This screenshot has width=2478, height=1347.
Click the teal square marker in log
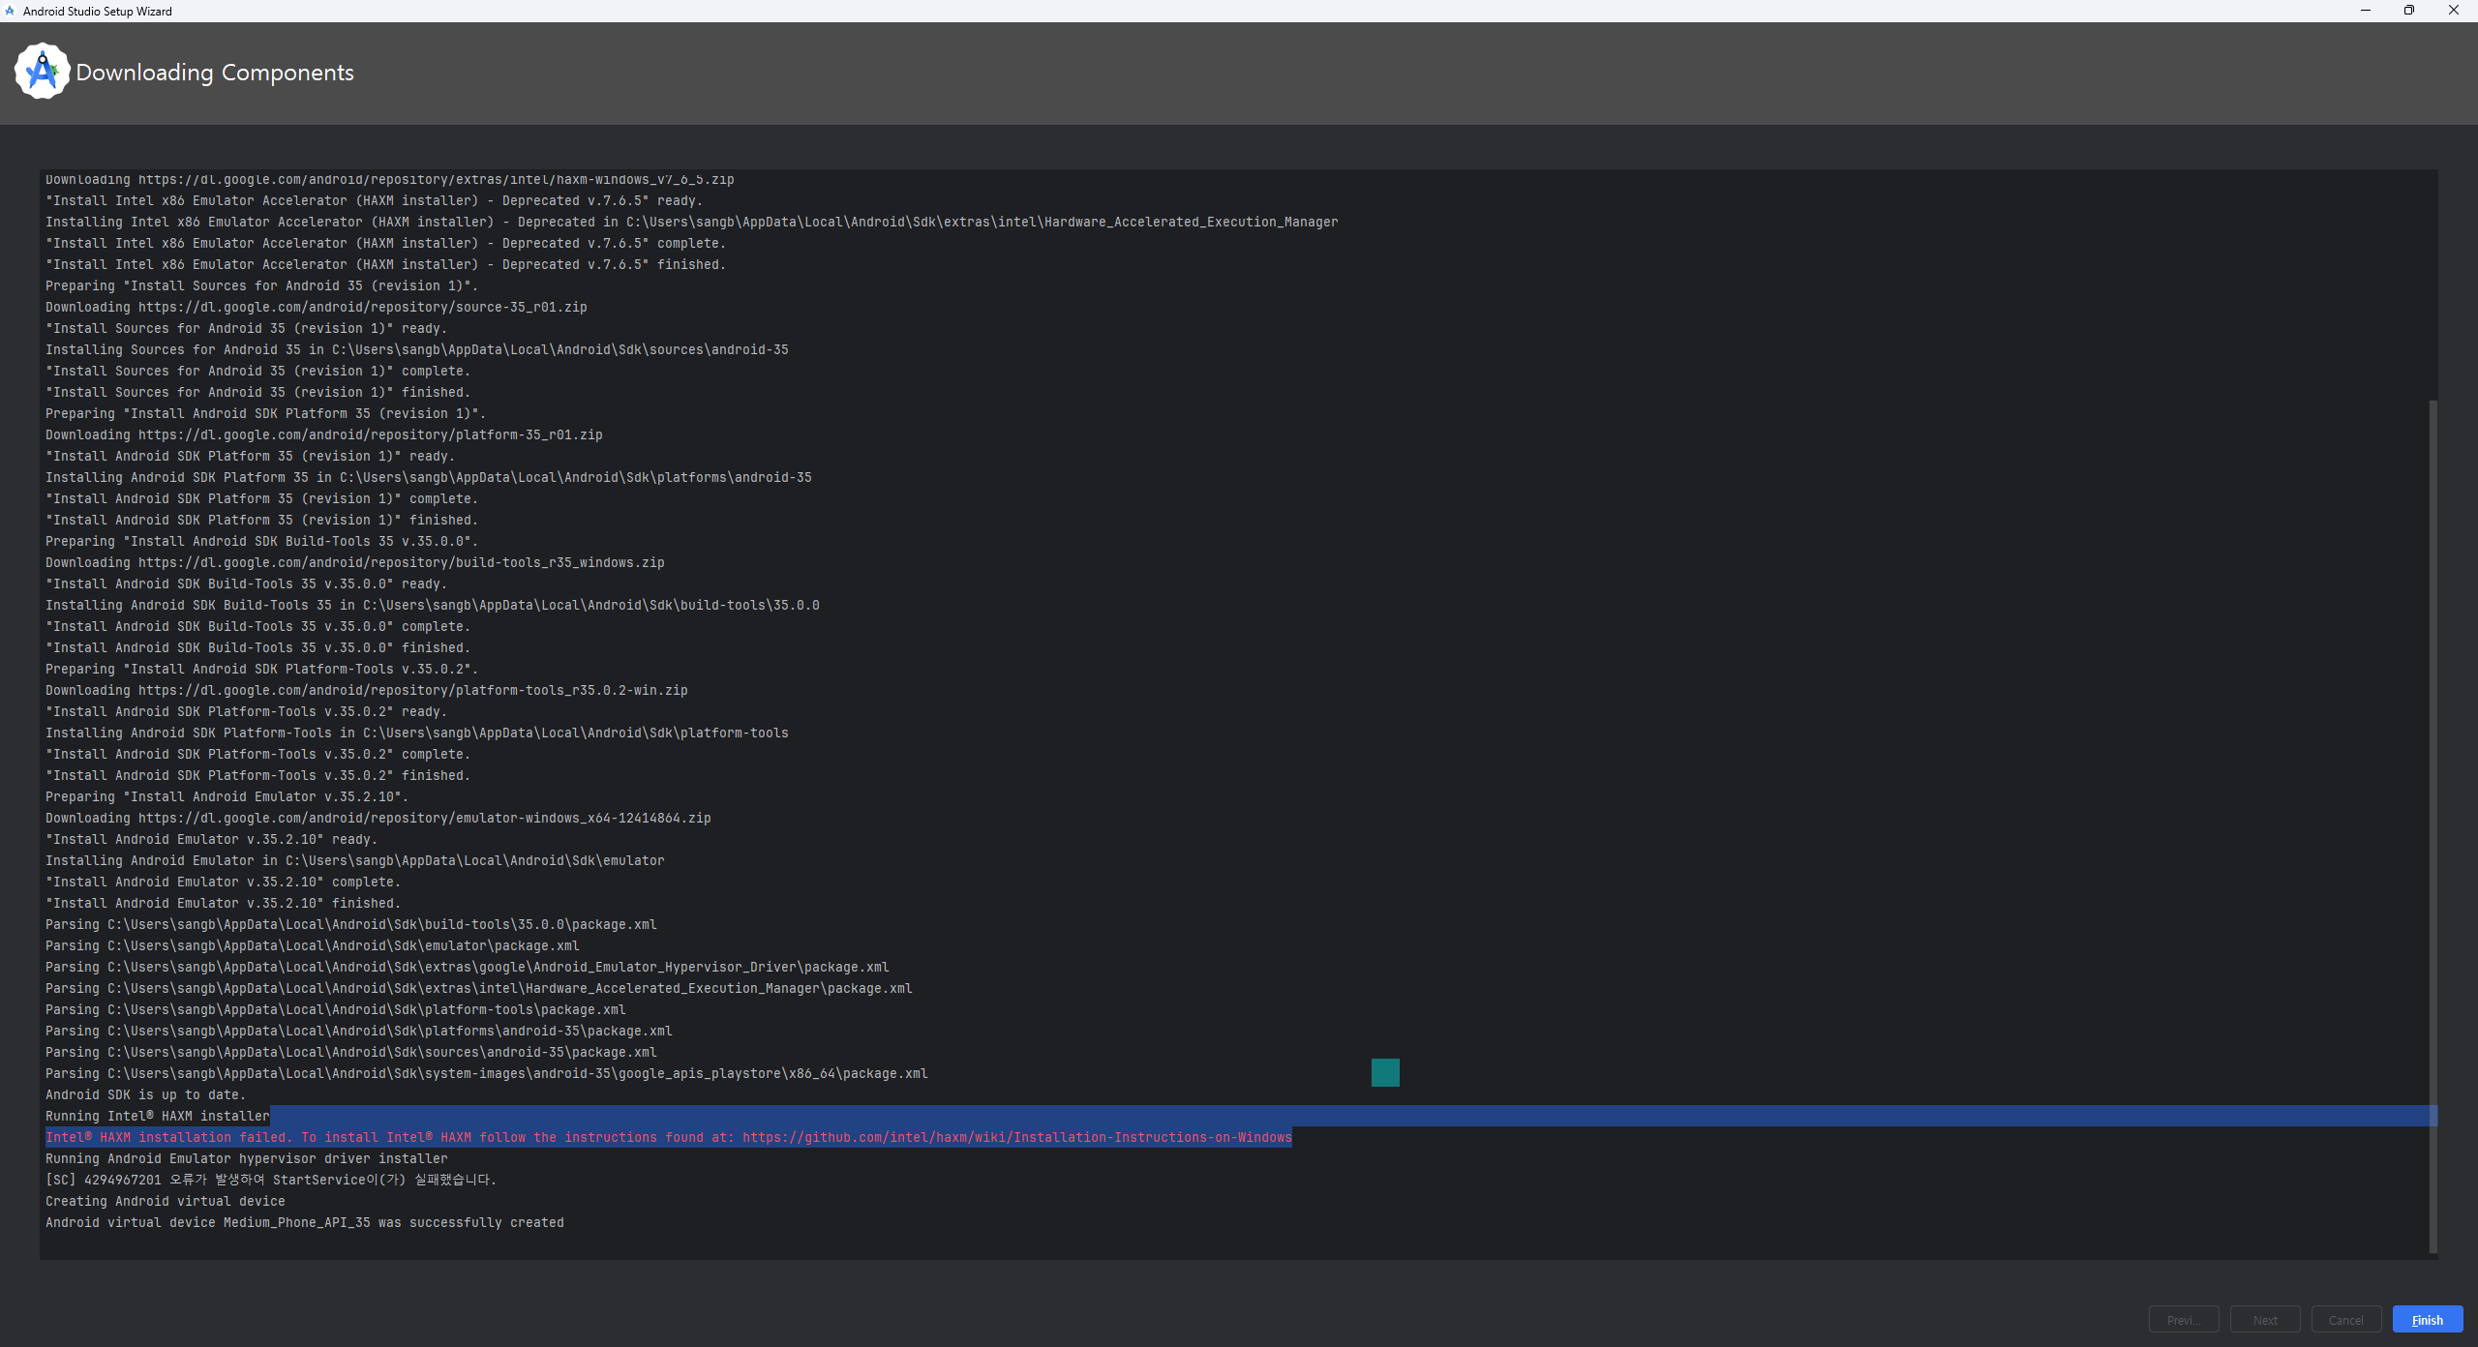tap(1385, 1072)
